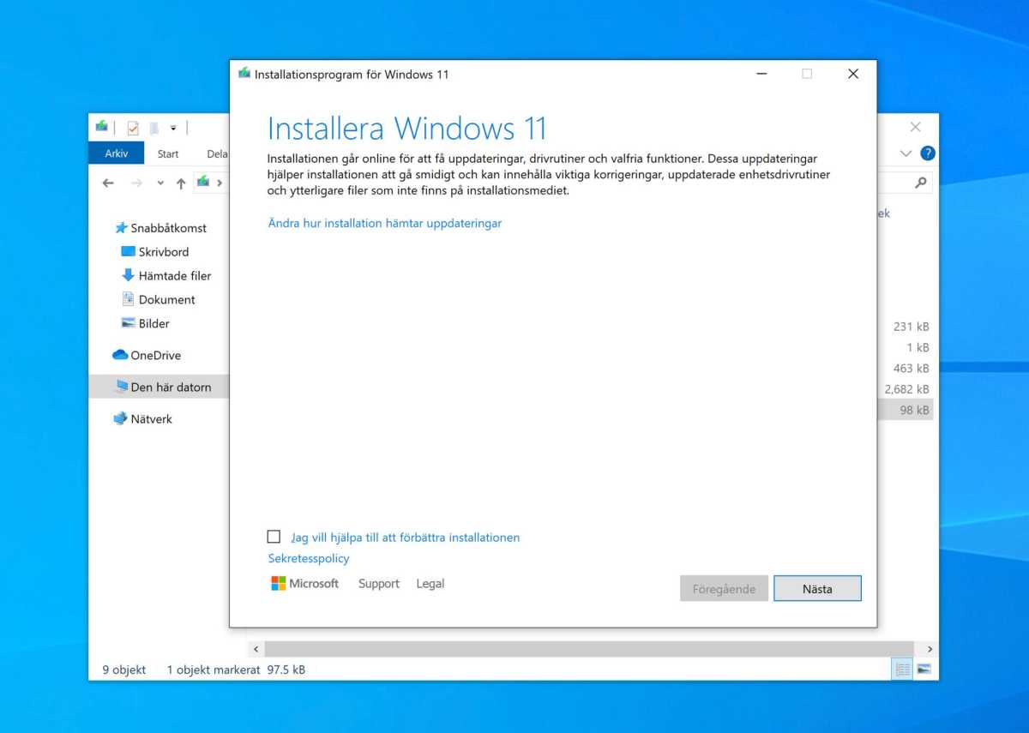Click the setup icon in the installer title bar

coord(244,74)
